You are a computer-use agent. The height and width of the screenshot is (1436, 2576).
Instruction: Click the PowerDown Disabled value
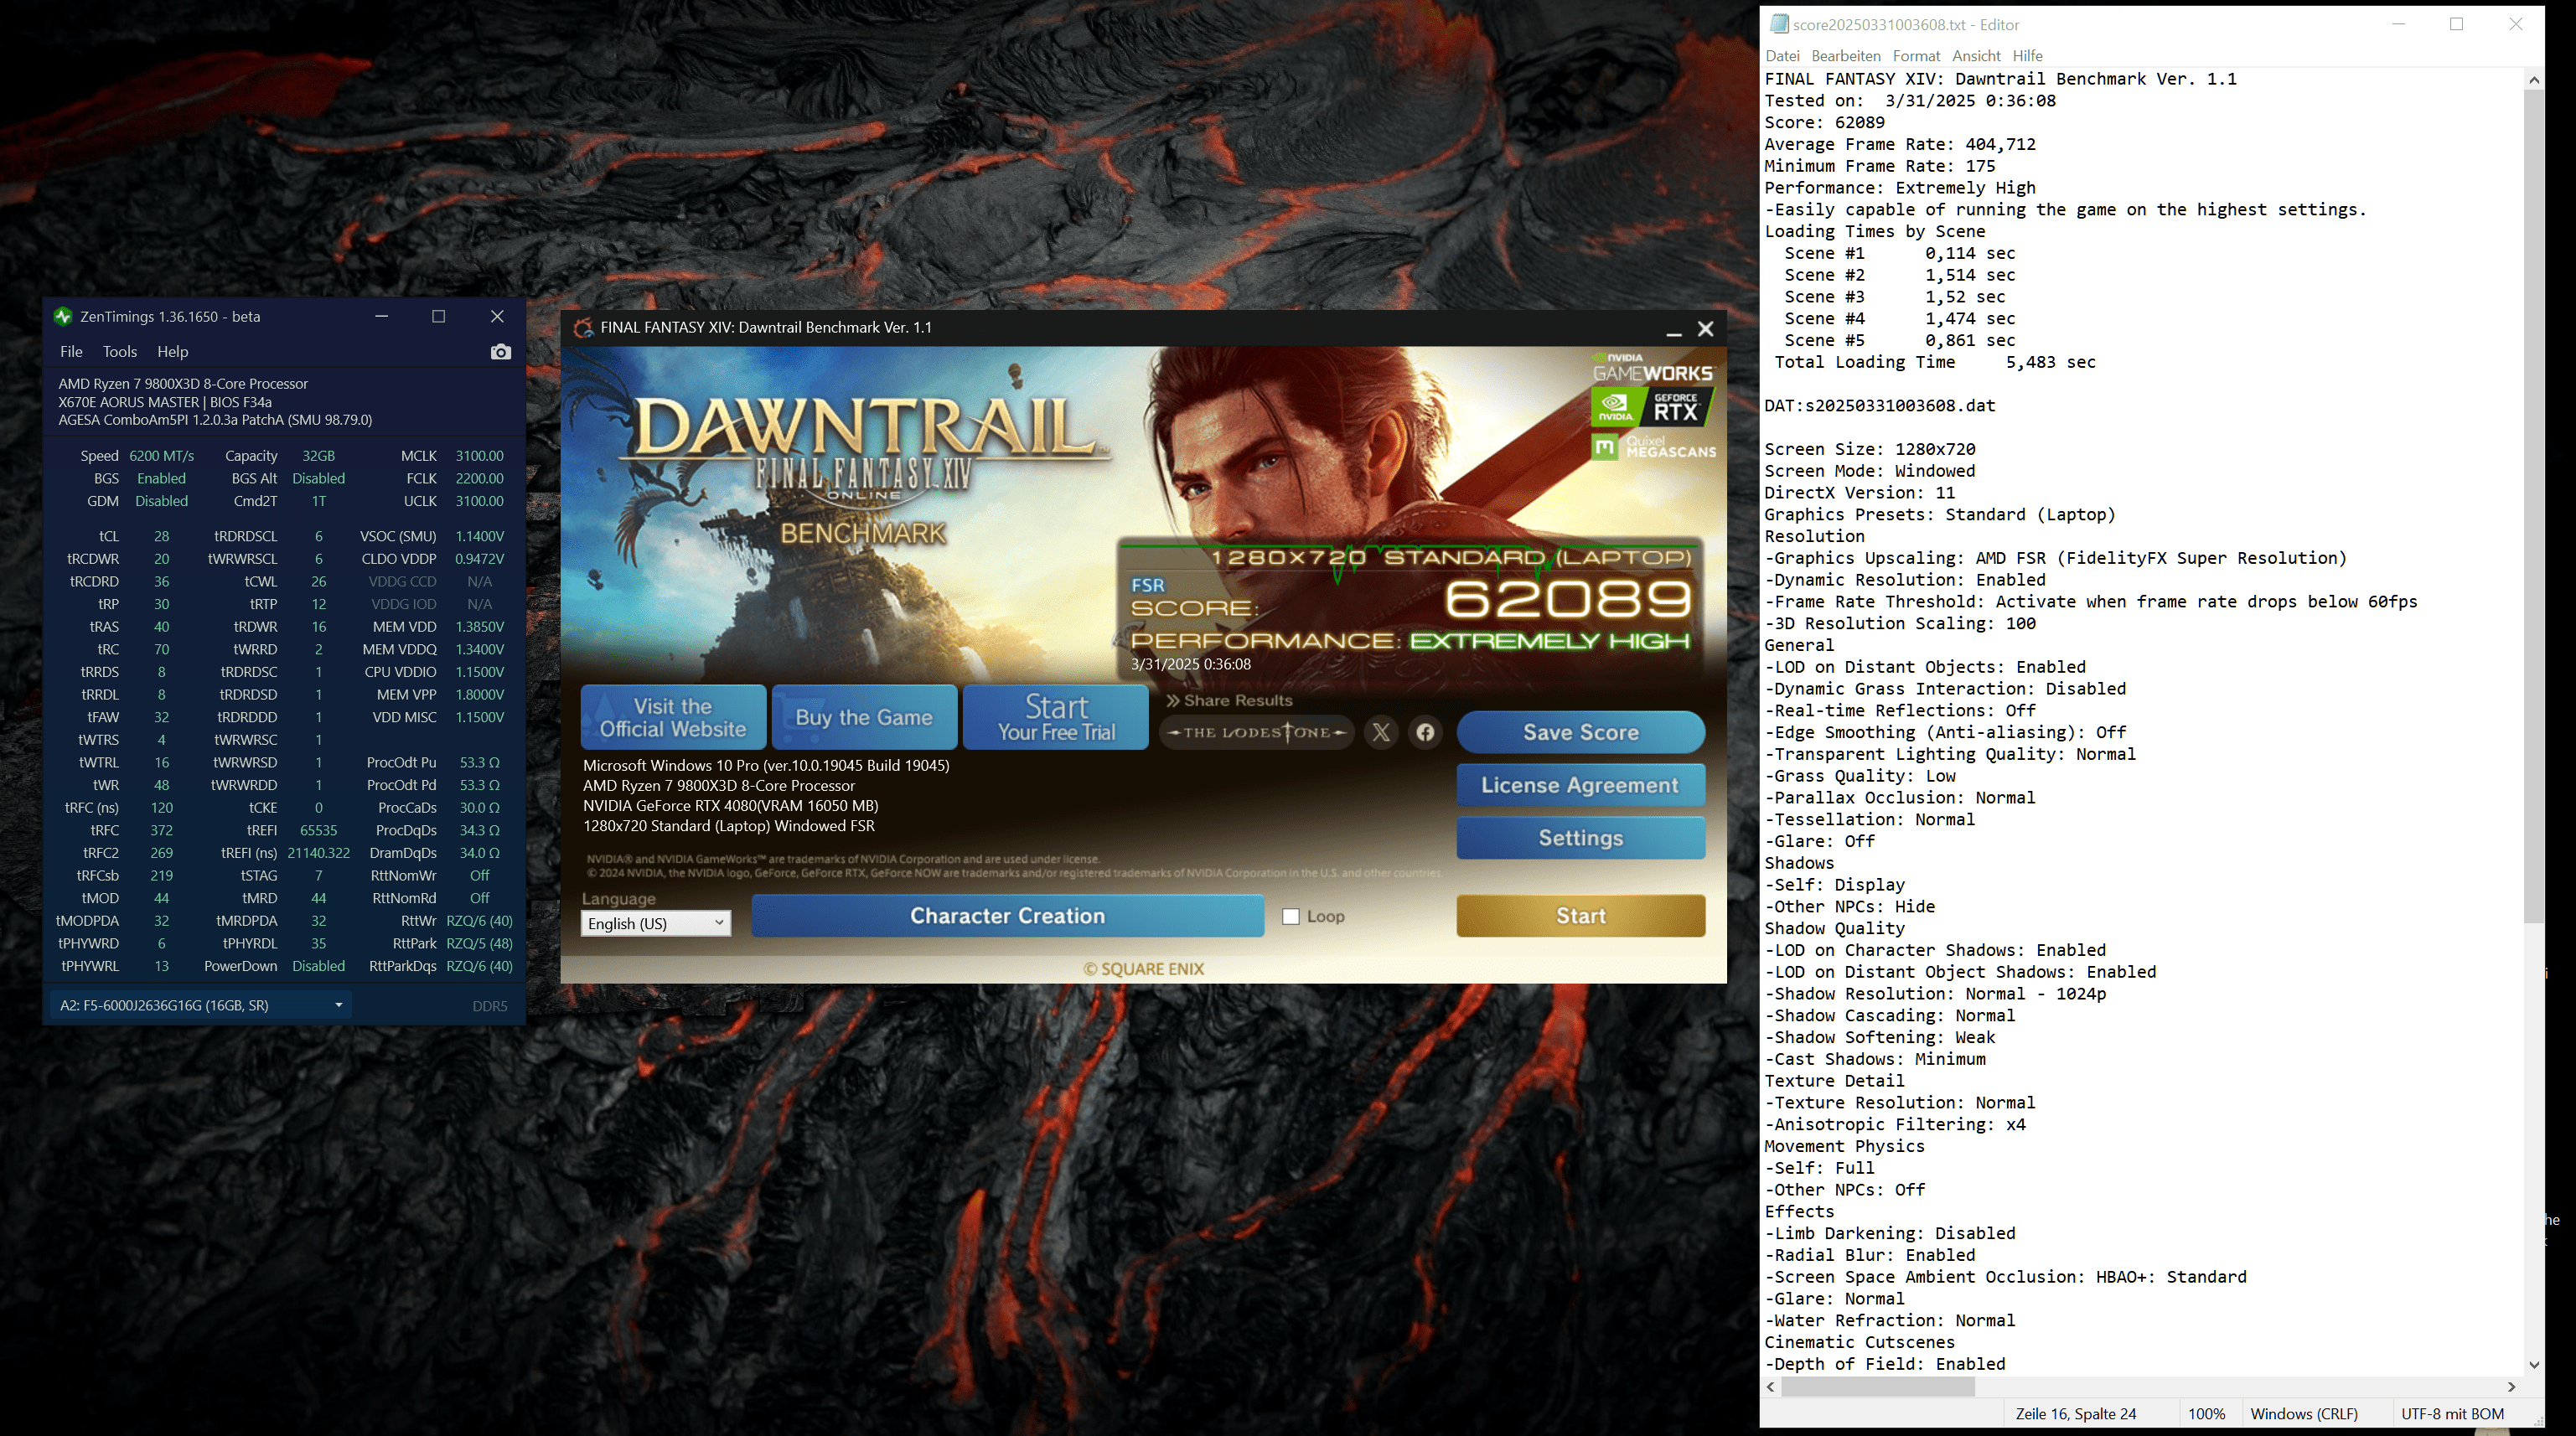pos(318,966)
